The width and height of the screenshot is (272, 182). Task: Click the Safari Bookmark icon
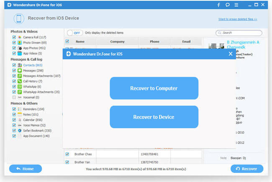coord(20,131)
